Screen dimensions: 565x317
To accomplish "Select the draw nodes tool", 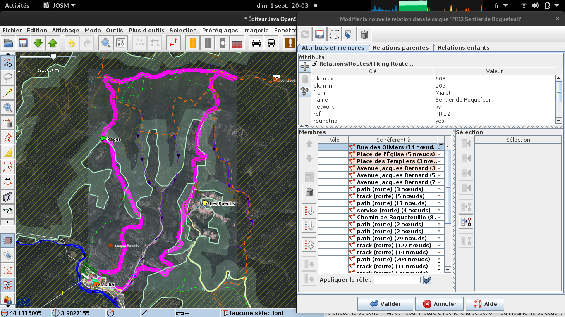I will pos(7,93).
